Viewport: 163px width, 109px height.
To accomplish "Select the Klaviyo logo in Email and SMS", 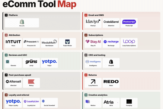I will 93,21.
